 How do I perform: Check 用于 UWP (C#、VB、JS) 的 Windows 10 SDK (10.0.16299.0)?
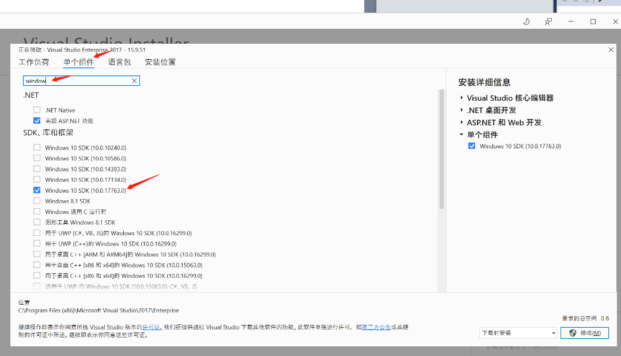point(37,232)
